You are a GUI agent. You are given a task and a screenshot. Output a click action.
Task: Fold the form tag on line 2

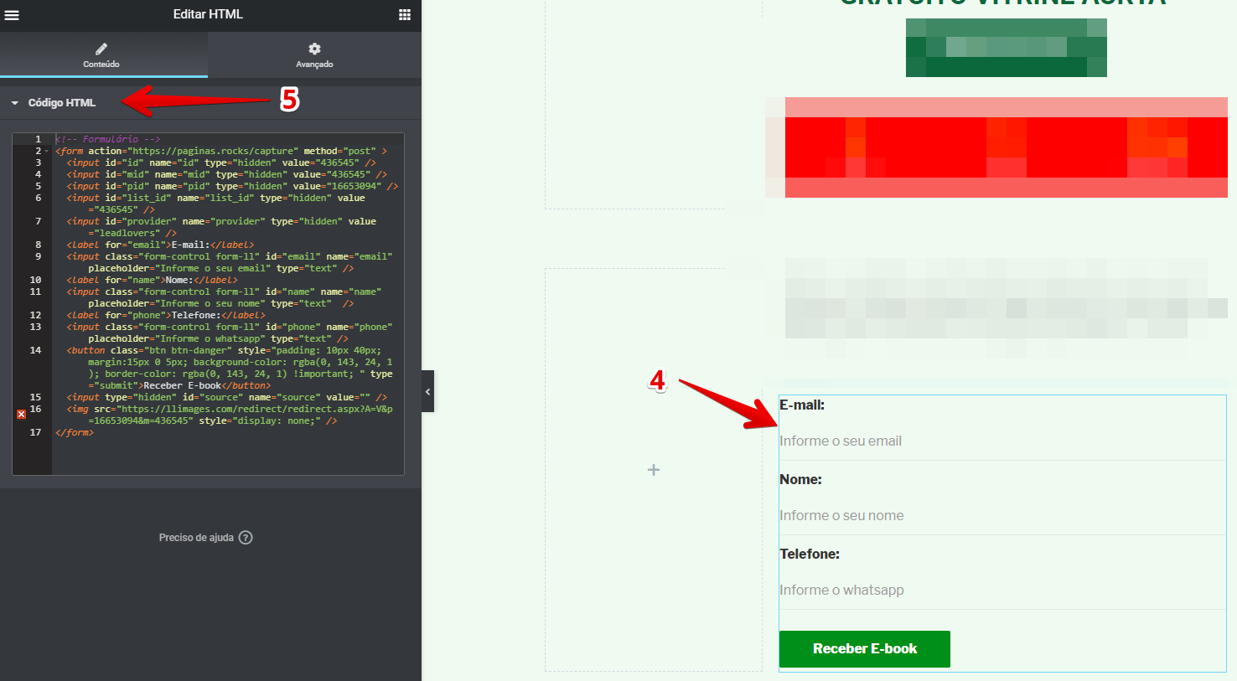[x=47, y=152]
